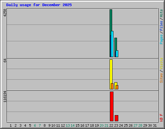Click day label 10 on x-axis
The height and width of the screenshot is (129, 165).
click(53, 125)
